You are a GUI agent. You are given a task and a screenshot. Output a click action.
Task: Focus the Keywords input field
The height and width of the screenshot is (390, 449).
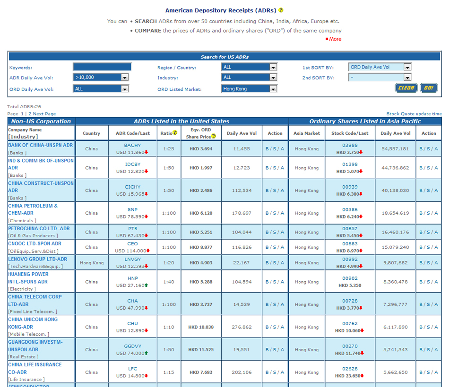[x=102, y=67]
